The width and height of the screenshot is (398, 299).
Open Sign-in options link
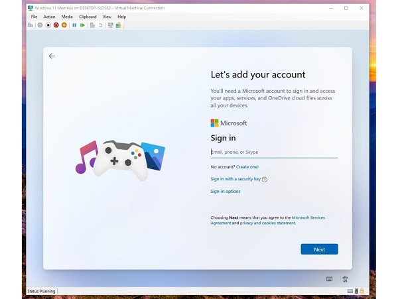point(226,191)
